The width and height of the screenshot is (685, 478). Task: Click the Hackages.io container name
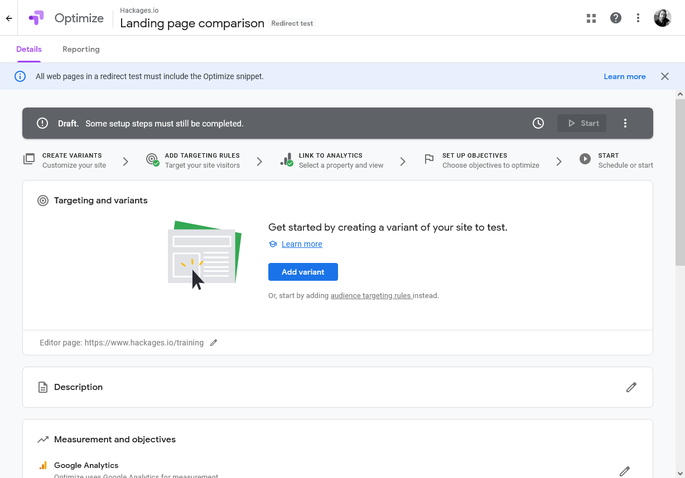pos(139,10)
